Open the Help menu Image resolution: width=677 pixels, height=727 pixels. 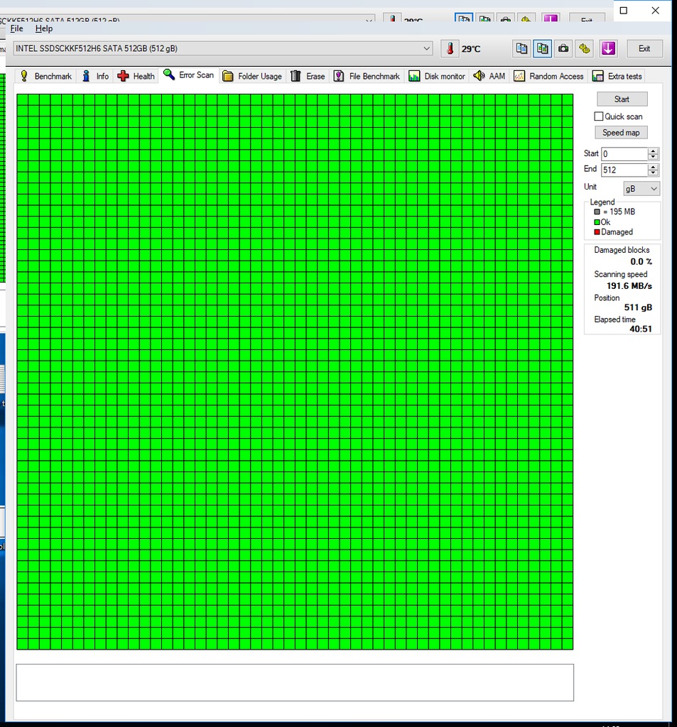44,28
